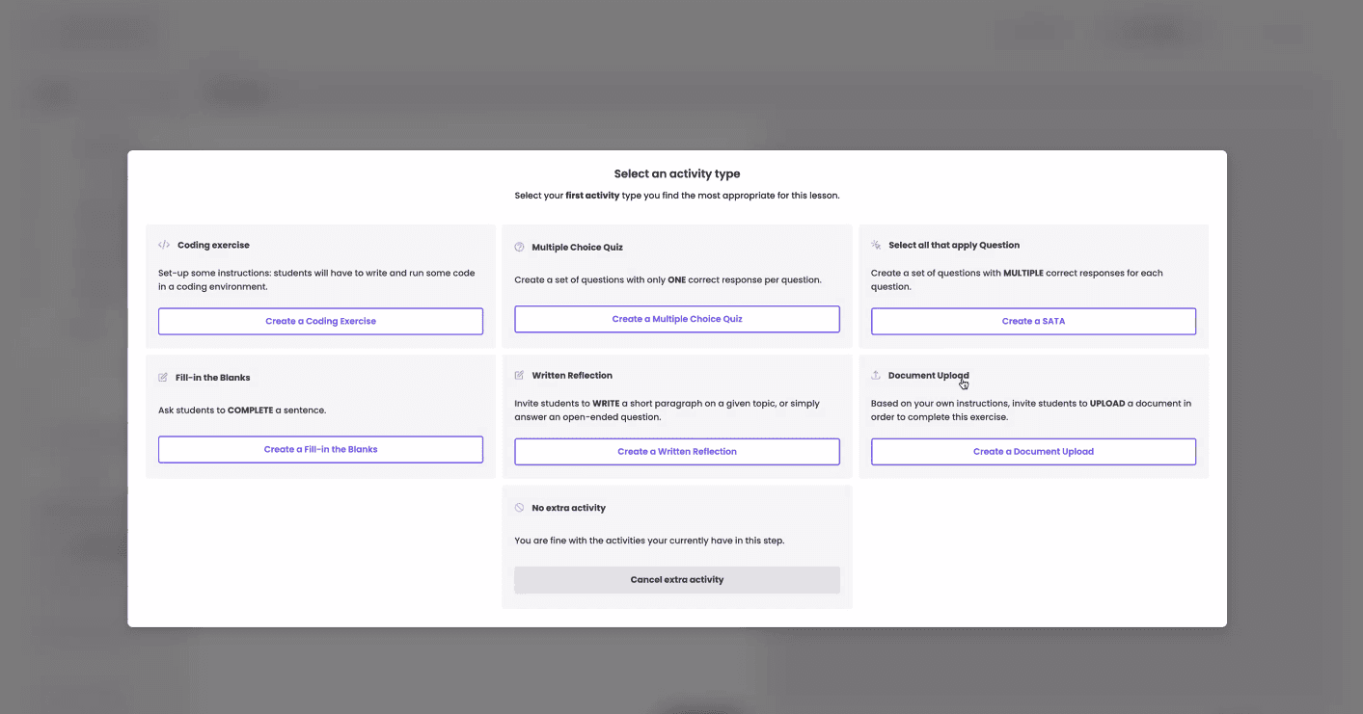Click the question mark icon beside Multiple Choice Quiz
The width and height of the screenshot is (1363, 714).
tap(519, 247)
